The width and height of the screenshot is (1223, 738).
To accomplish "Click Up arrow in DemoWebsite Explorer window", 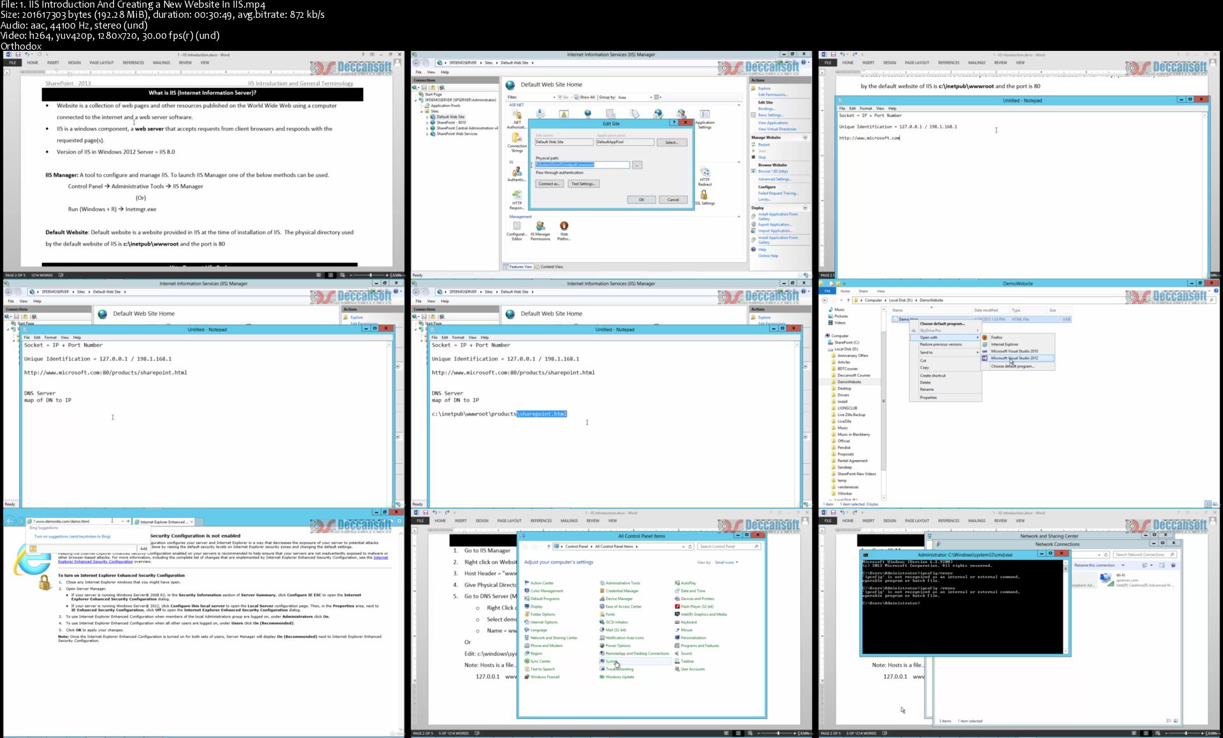I will tap(848, 300).
